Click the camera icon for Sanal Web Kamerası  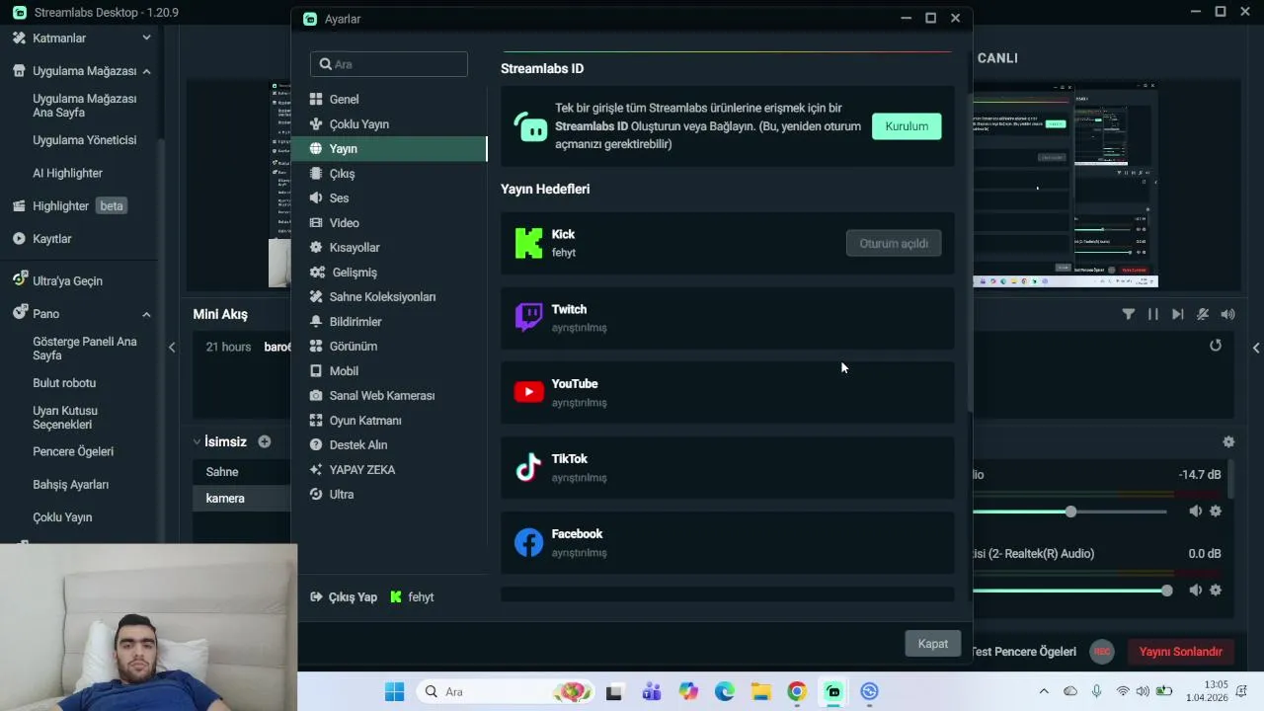pos(316,395)
